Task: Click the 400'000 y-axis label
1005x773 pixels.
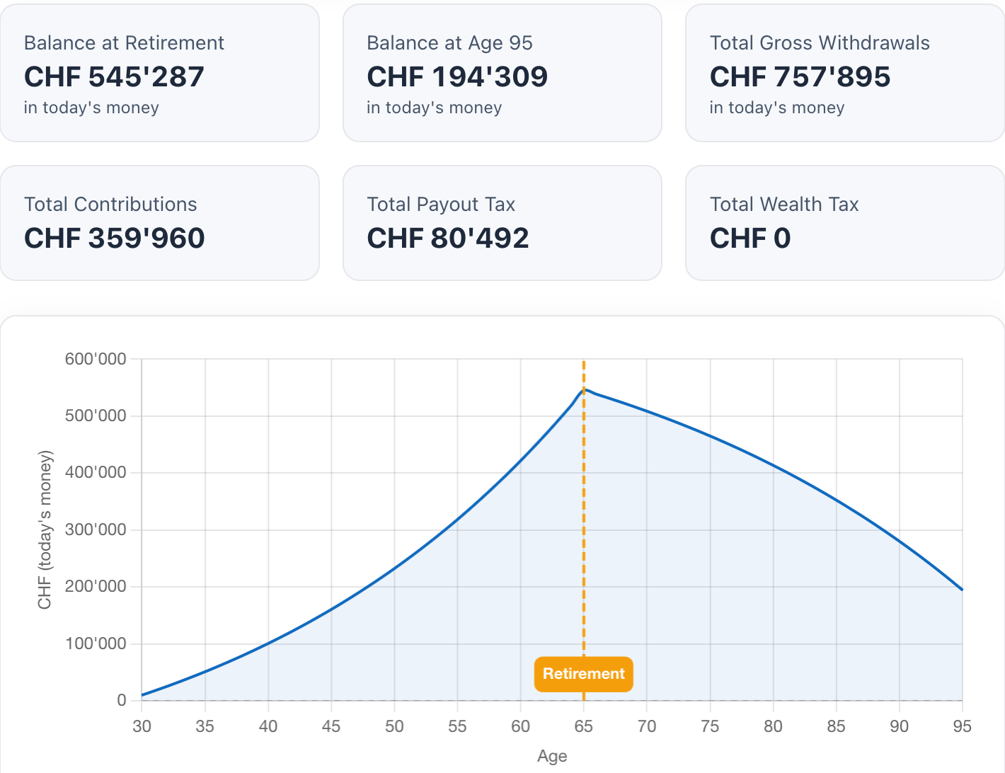Action: point(96,472)
